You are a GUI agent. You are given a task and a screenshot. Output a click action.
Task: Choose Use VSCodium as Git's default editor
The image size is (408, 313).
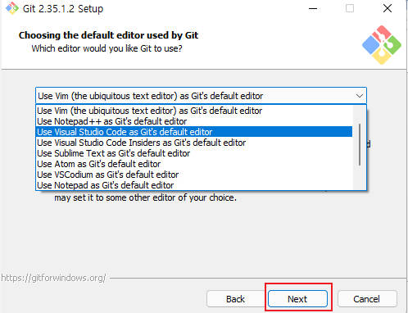pos(194,175)
